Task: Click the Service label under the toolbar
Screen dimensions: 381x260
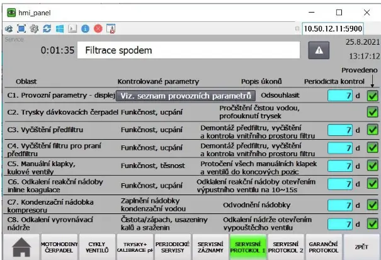Action: (x=14, y=40)
